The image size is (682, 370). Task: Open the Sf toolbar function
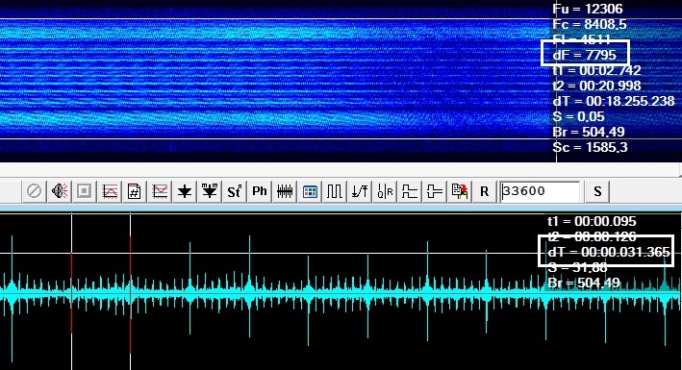pyautogui.click(x=235, y=191)
